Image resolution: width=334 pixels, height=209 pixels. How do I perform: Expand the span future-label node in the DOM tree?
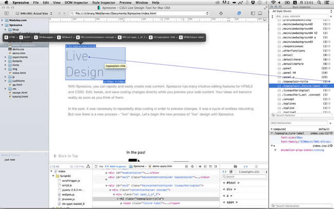[x=121, y=203]
